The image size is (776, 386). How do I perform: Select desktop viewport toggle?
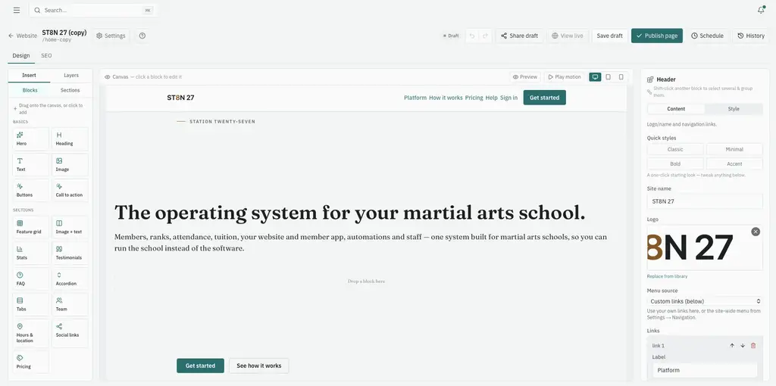point(595,77)
